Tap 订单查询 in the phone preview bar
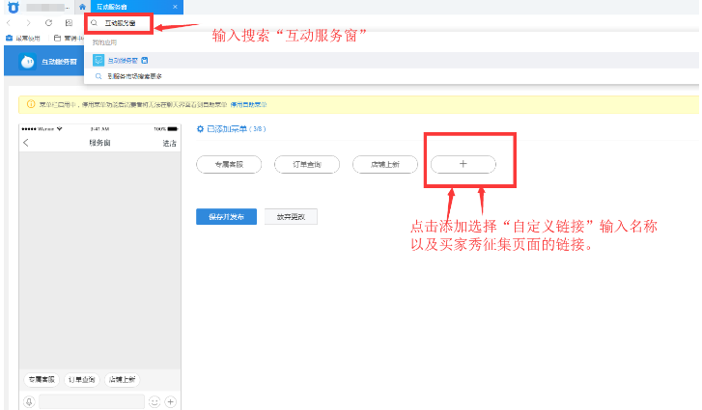Screen dimensions: 702x410 (x=82, y=379)
